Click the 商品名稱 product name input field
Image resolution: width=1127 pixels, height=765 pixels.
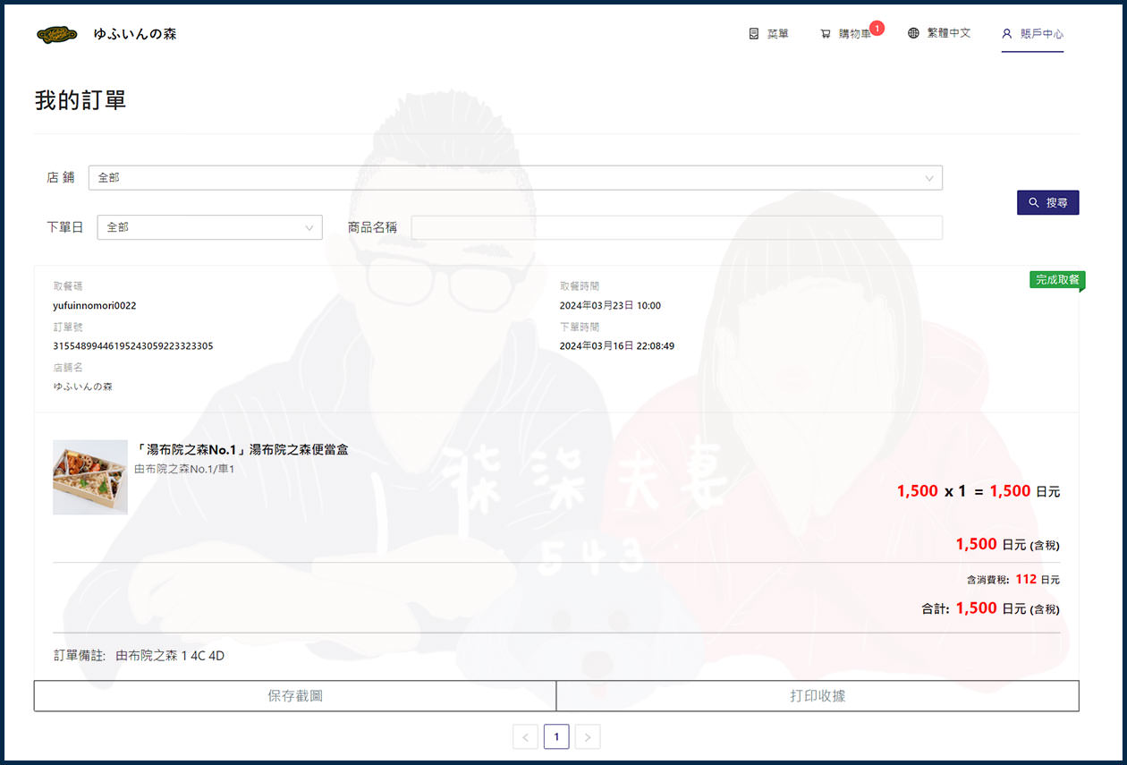pyautogui.click(x=676, y=227)
